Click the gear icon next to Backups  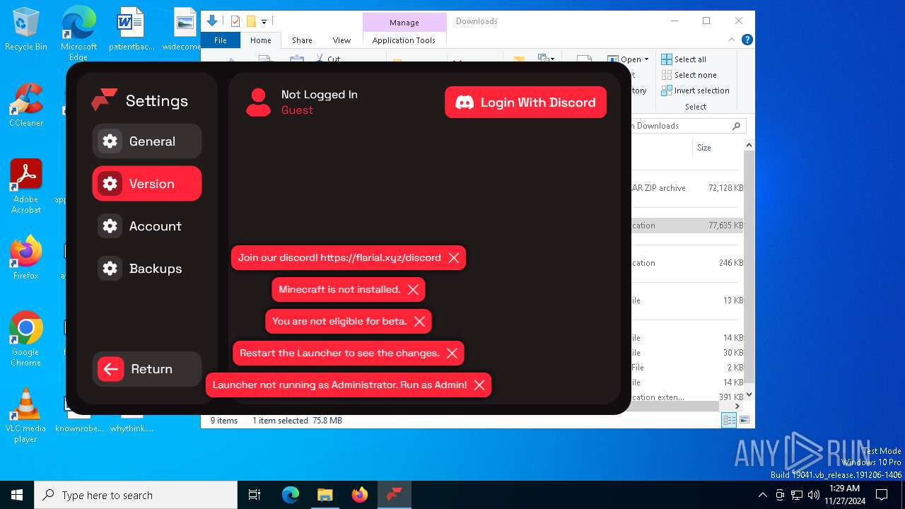tap(110, 269)
